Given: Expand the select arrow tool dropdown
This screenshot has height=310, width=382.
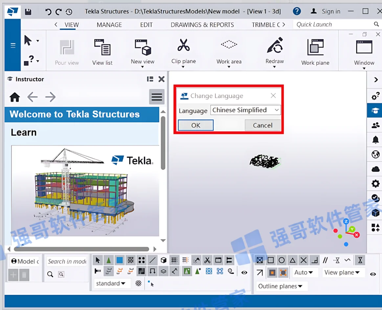Looking at the screenshot, I should click(38, 41).
